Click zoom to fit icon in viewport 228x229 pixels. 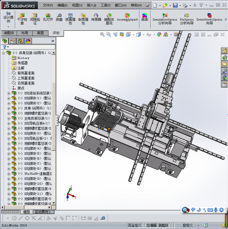pos(102,34)
